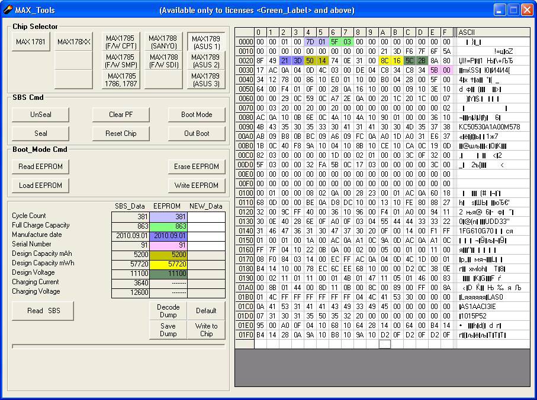The height and width of the screenshot is (400, 537).
Task: Click Cycle Count NEW_Data field
Action: click(206, 217)
